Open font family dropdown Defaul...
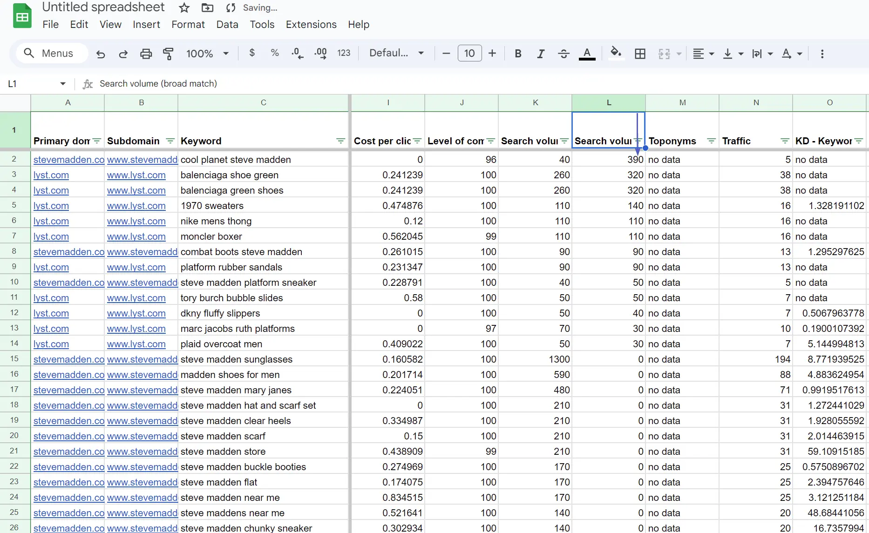869x533 pixels. pyautogui.click(x=396, y=53)
